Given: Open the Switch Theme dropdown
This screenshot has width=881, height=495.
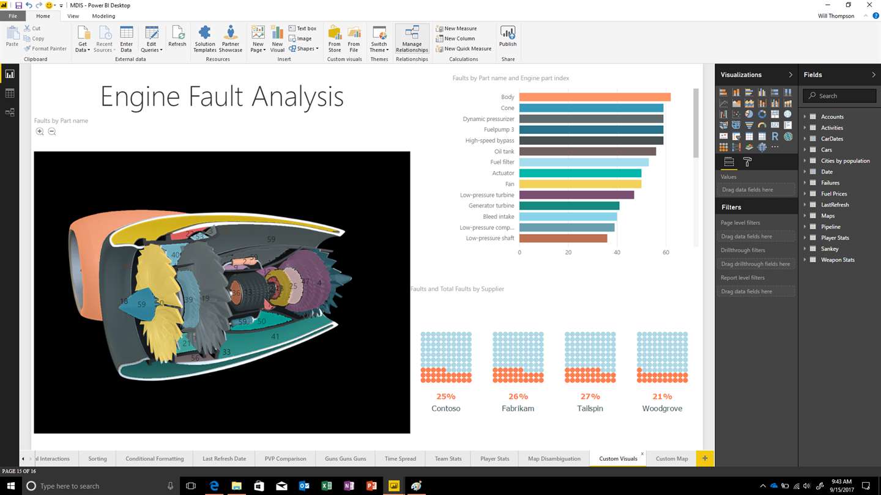Looking at the screenshot, I should [379, 39].
